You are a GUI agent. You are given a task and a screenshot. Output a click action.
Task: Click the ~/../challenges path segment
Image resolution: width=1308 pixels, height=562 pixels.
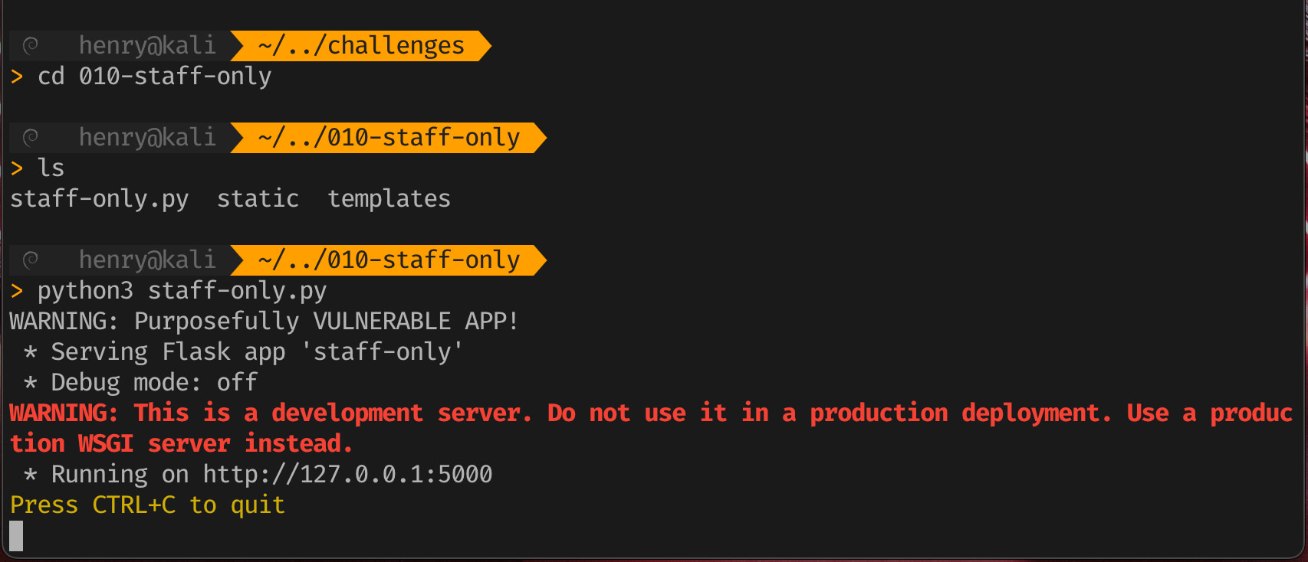pos(361,46)
